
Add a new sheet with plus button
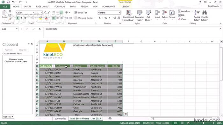pos(110,119)
